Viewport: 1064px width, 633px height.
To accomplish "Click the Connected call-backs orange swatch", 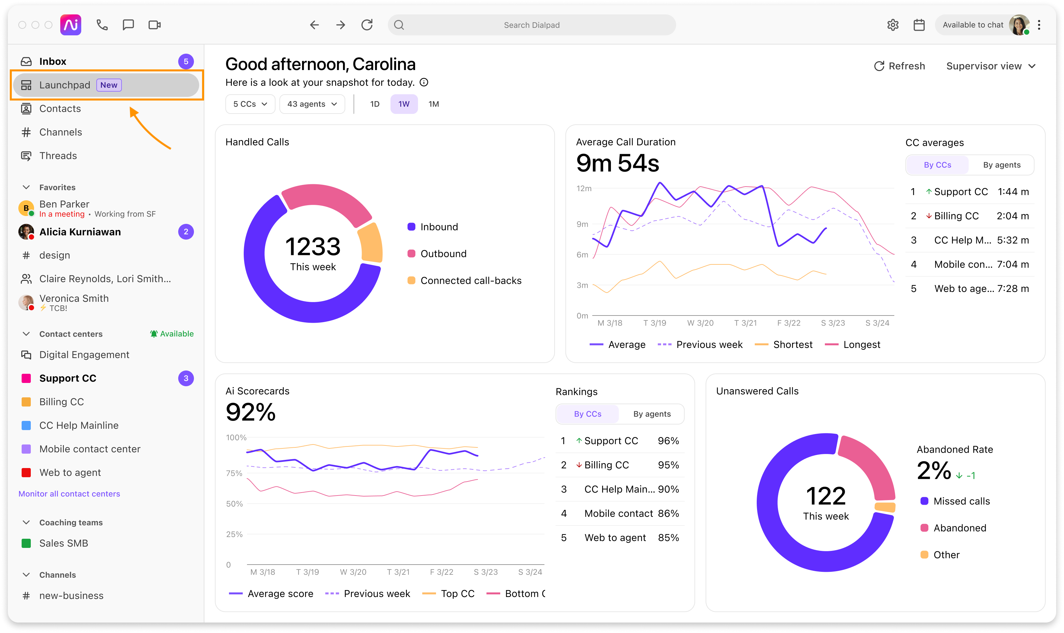I will tap(411, 281).
